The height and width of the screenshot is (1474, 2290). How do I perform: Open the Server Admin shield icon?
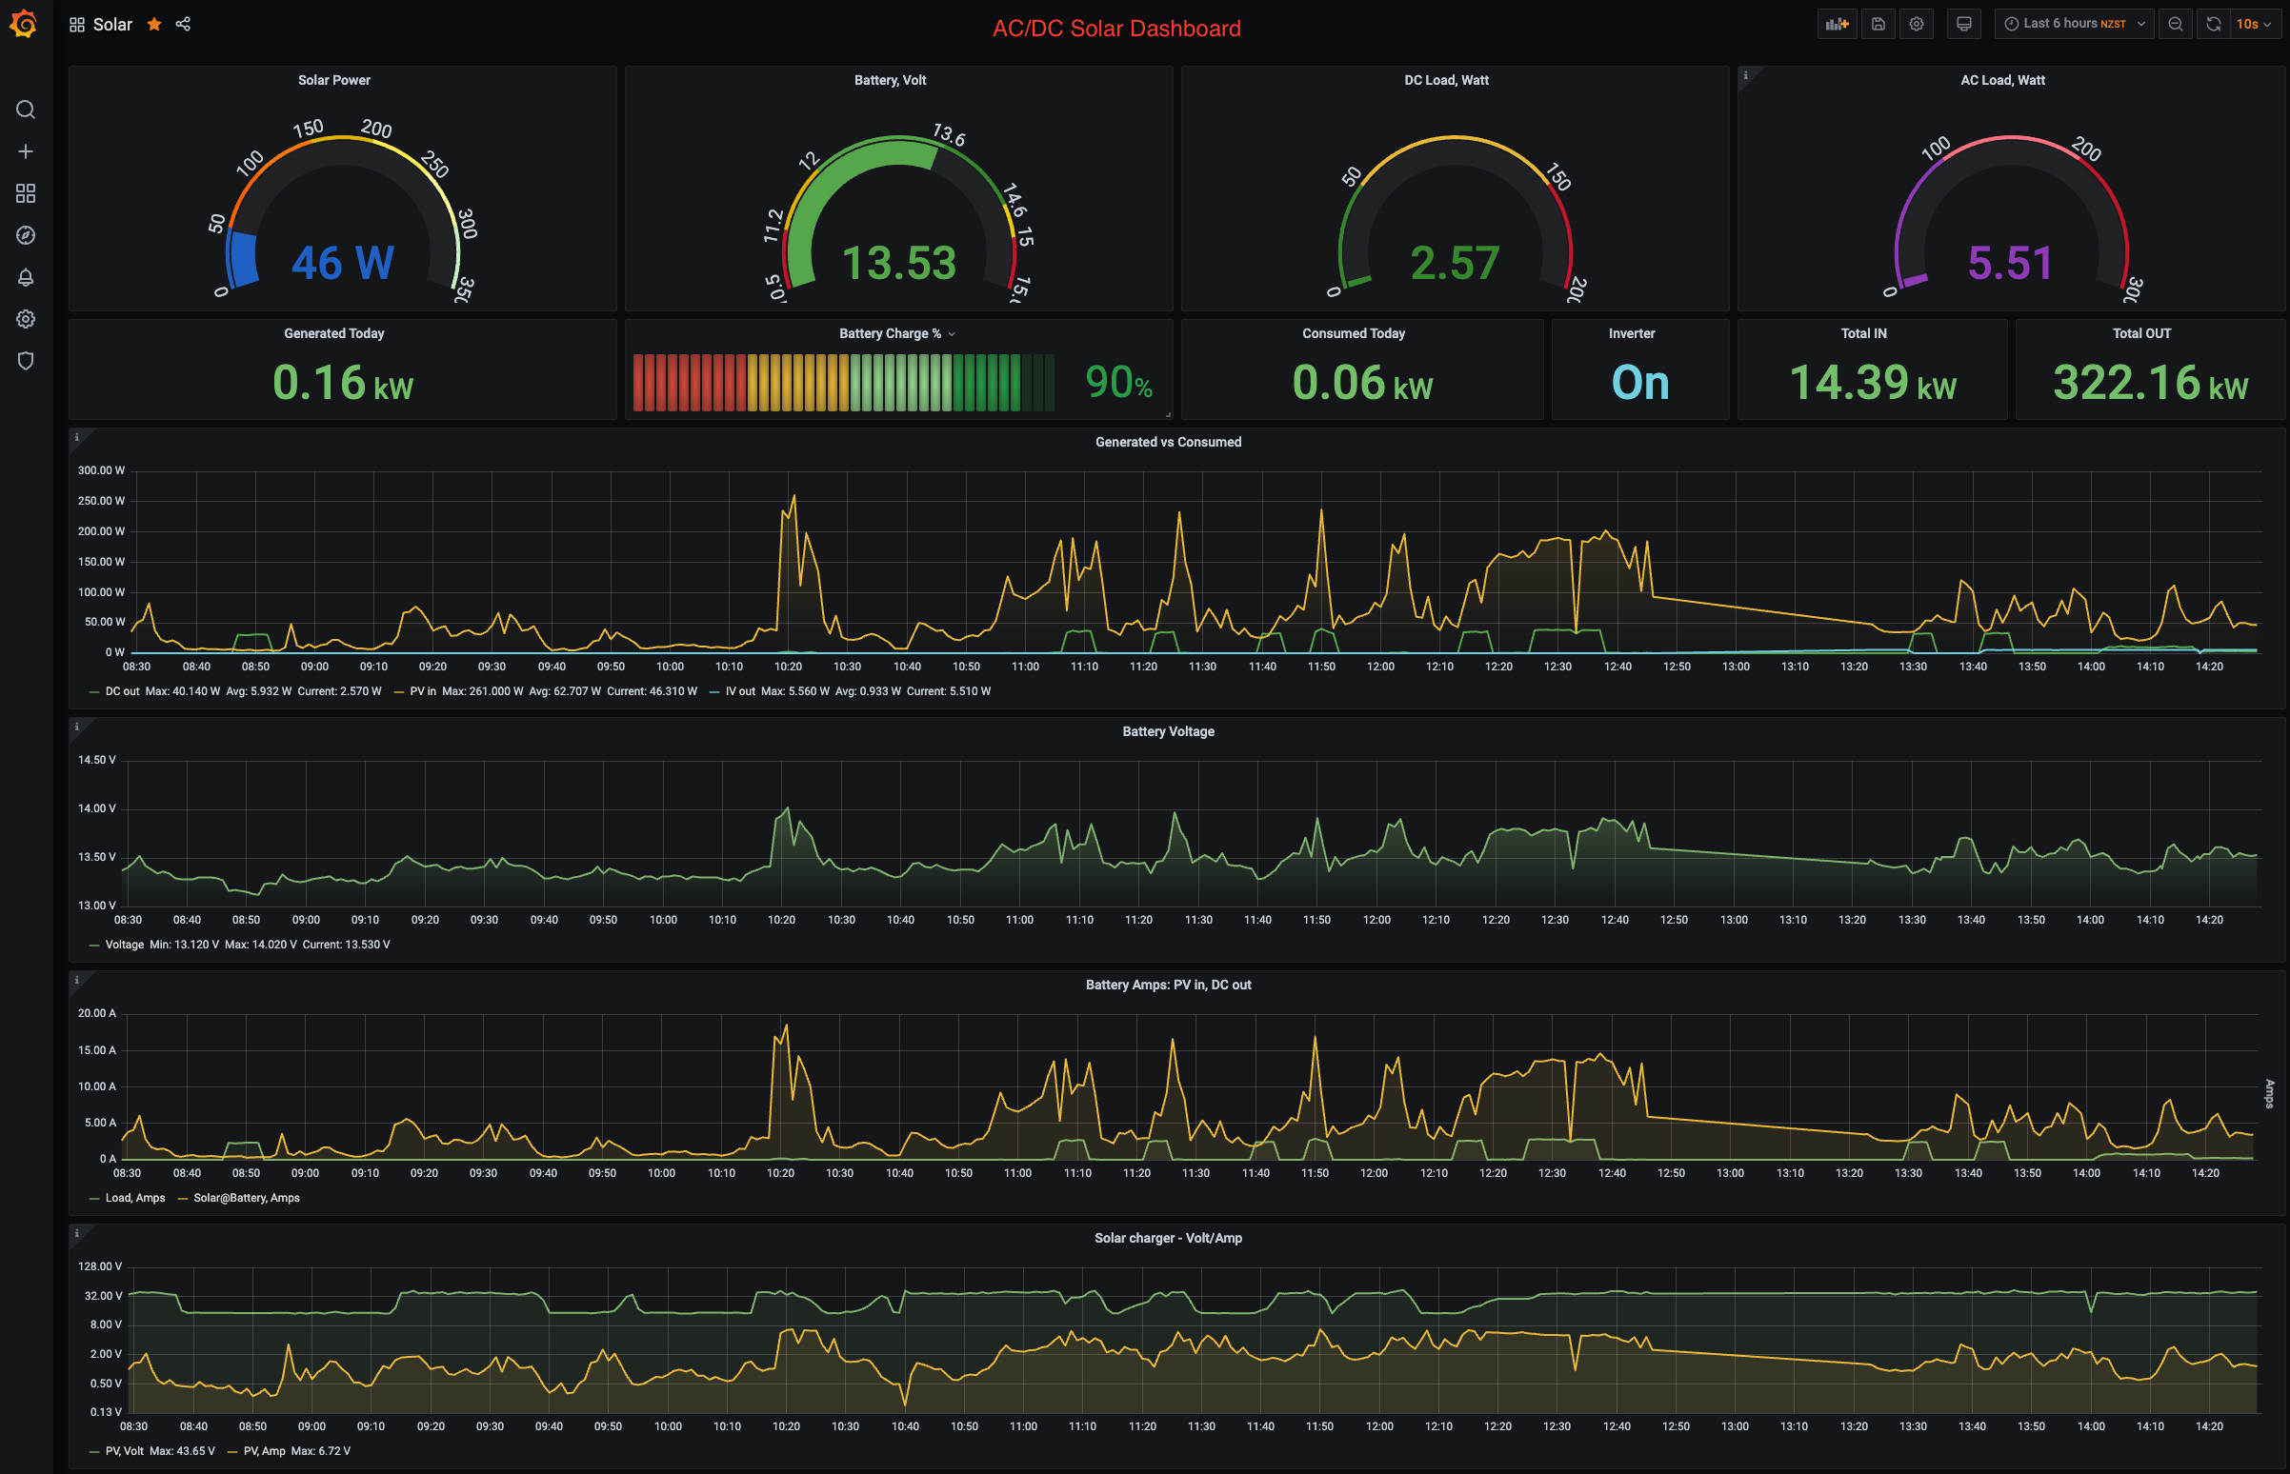coord(26,361)
